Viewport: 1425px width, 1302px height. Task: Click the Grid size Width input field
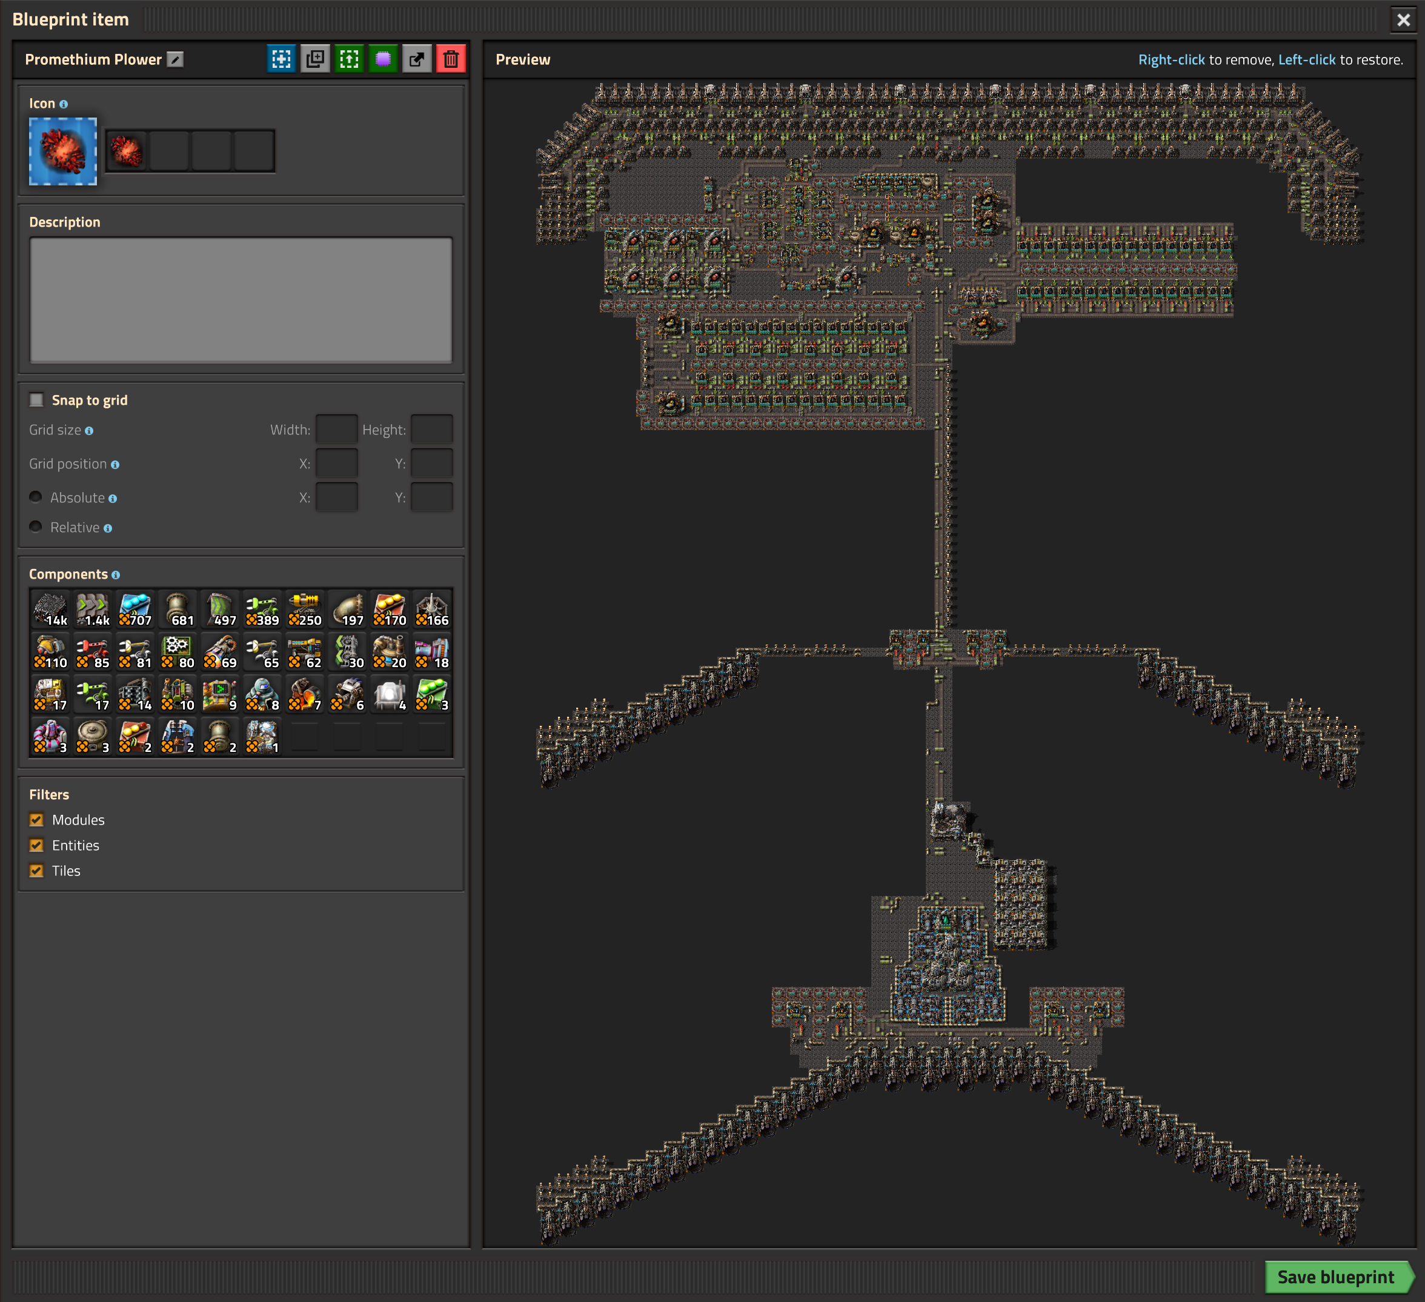pos(336,429)
